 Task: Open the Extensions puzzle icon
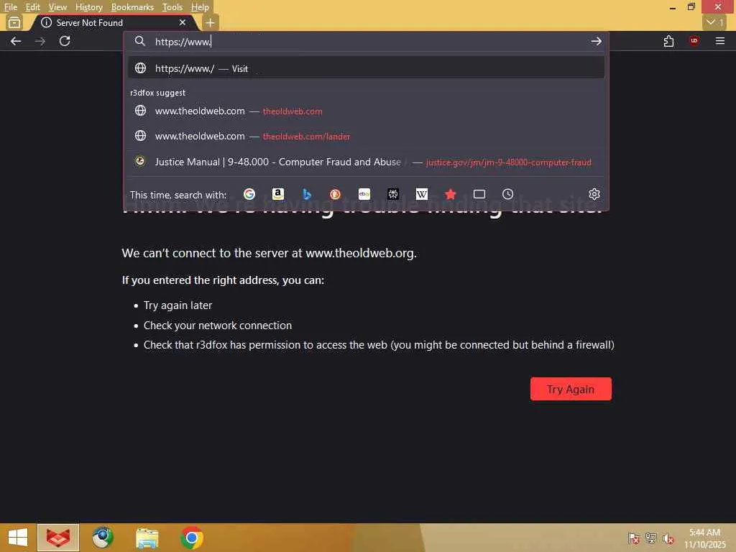[x=669, y=41]
